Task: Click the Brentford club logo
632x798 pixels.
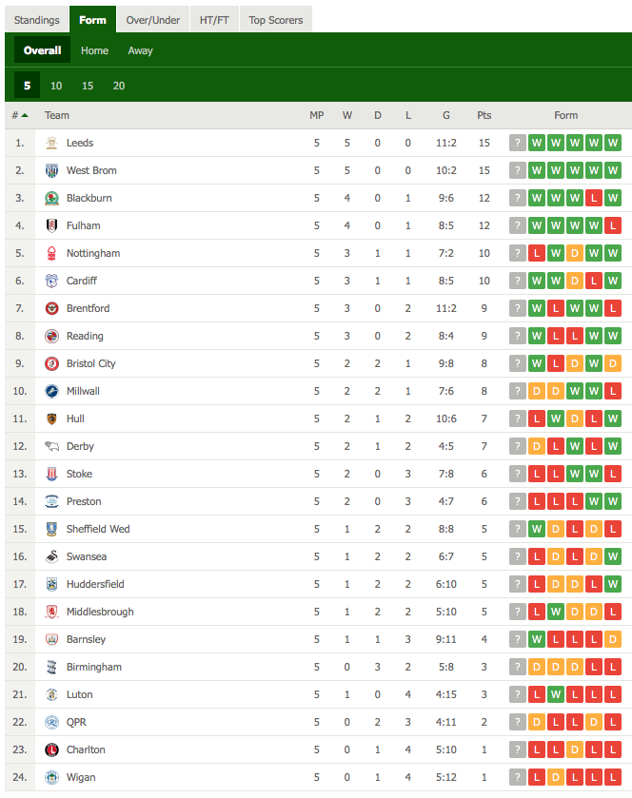Action: 51,308
